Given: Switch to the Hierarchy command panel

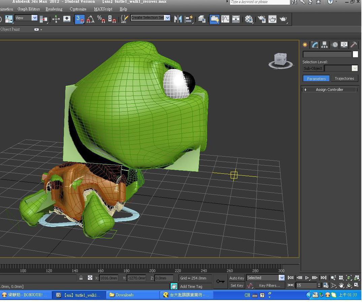Looking at the screenshot, I should click(x=324, y=44).
